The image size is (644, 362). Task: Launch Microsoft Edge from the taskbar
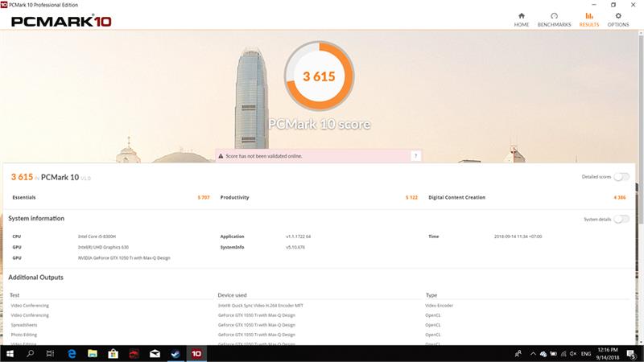pos(72,353)
